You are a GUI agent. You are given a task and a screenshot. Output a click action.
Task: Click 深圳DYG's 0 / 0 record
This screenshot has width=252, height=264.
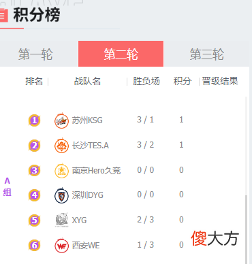(146, 195)
